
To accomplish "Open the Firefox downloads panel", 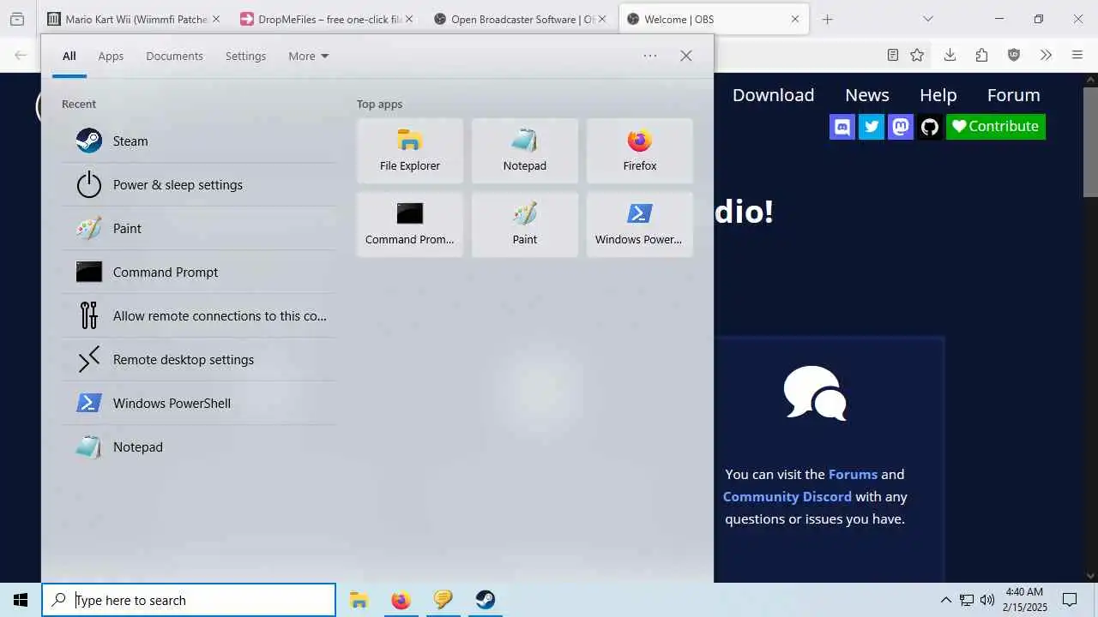I will pyautogui.click(x=950, y=55).
